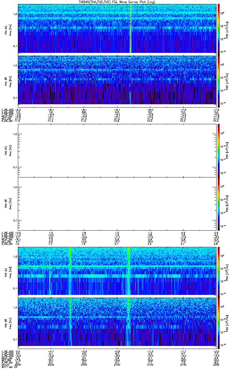Image resolution: width=231 pixels, height=369 pixels.
Task: Click the empty THD B∥ plot panel
Action: pos(117,204)
